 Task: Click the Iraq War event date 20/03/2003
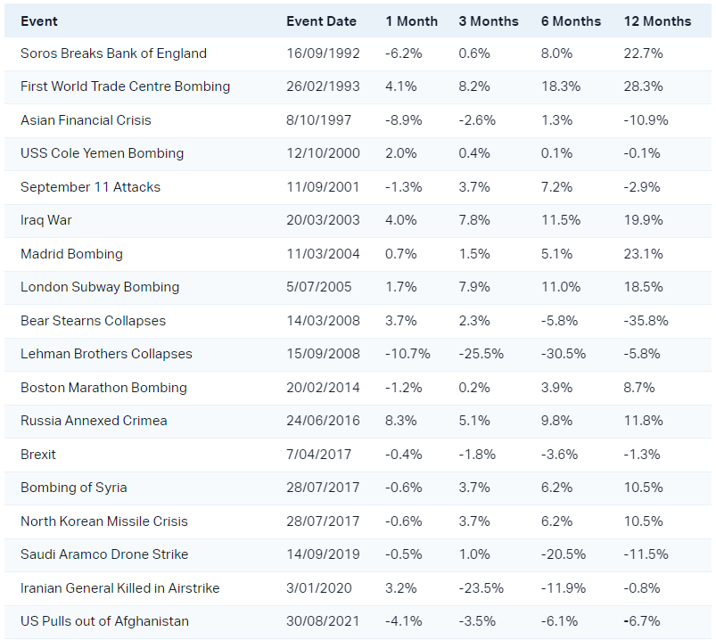click(x=323, y=220)
